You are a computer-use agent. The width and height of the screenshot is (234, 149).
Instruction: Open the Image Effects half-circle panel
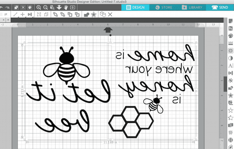point(231,58)
